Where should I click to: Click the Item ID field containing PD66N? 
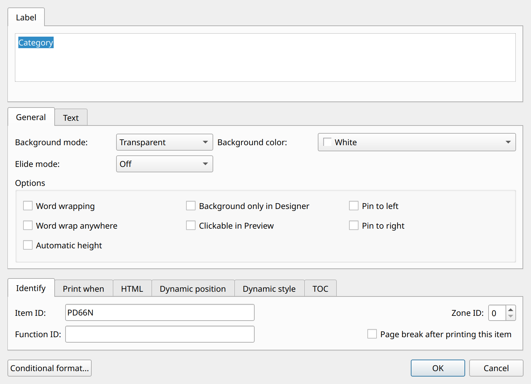tap(160, 312)
